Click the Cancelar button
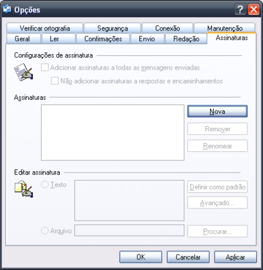The width and height of the screenshot is (263, 270). point(188,257)
